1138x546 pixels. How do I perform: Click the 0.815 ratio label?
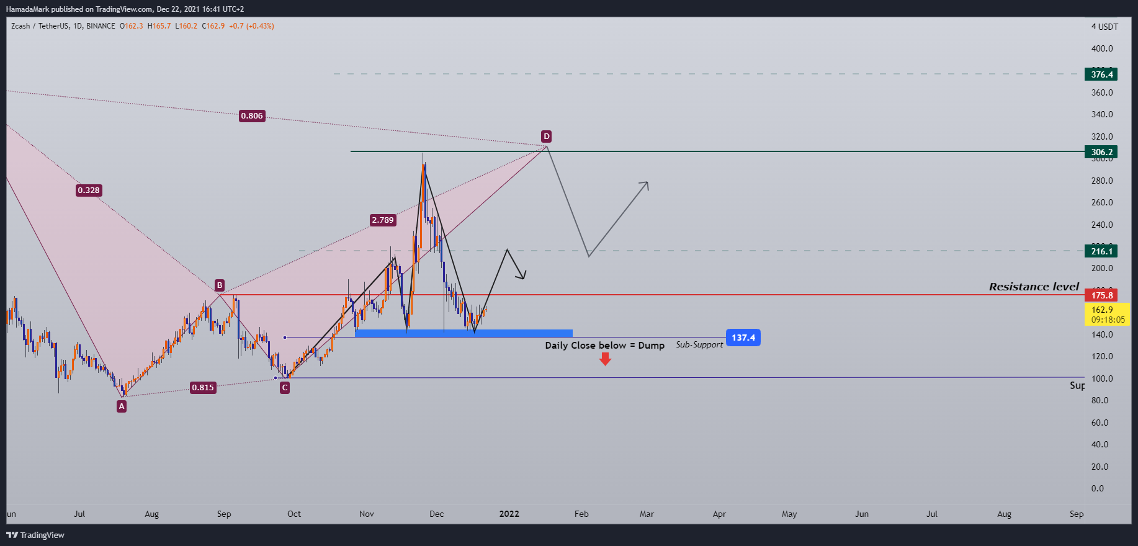[x=203, y=388]
